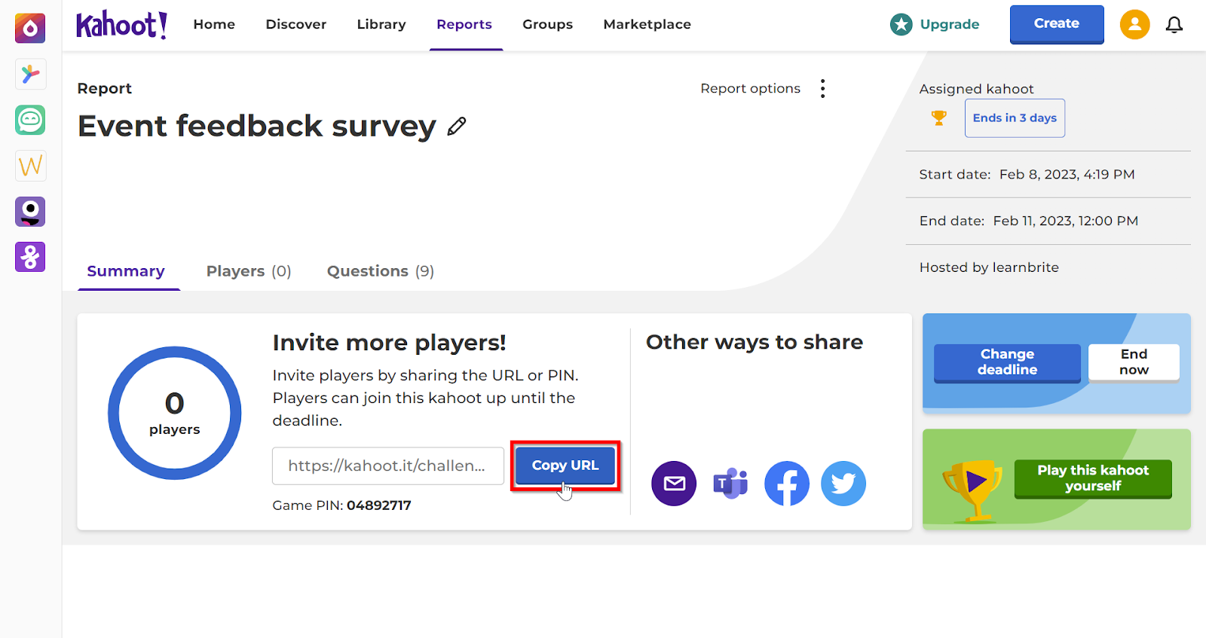Image resolution: width=1206 pixels, height=638 pixels.
Task: Switch to the Questions (9) tab
Action: pyautogui.click(x=381, y=271)
